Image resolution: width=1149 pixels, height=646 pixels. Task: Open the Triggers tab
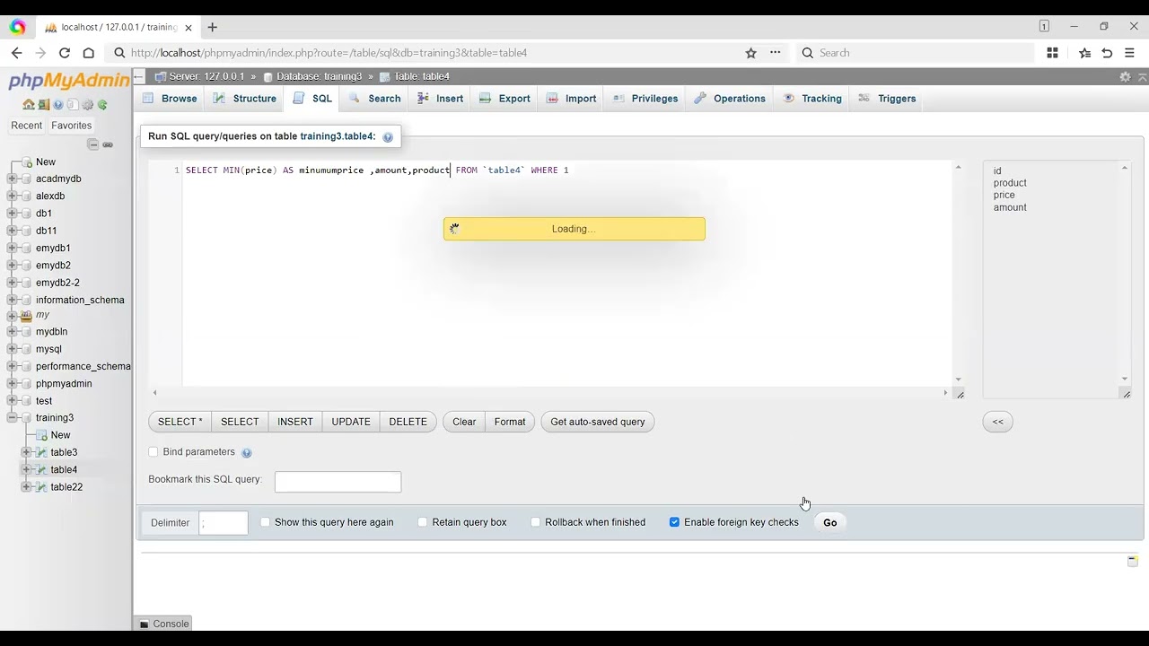[x=887, y=99]
